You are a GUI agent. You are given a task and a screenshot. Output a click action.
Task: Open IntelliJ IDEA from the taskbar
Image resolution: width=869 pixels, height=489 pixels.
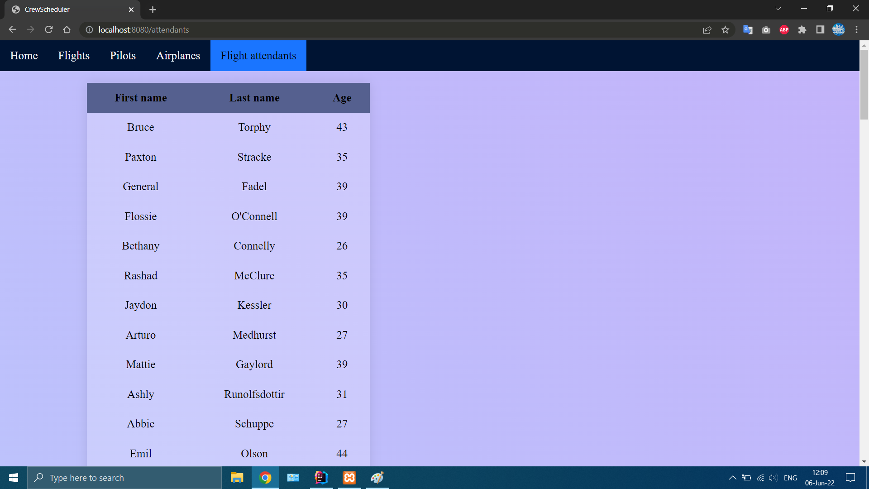tap(321, 478)
